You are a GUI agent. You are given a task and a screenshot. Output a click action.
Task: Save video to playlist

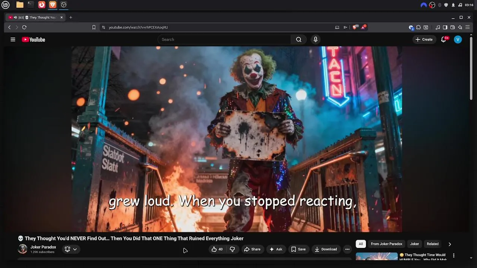(x=298, y=249)
